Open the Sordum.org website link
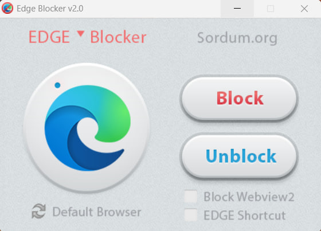Screen dimensions: 321x231 click(237, 38)
